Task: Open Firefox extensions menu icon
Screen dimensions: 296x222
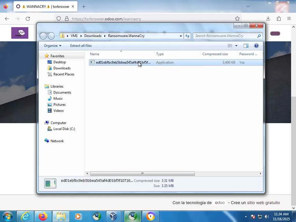Action: coord(279,18)
